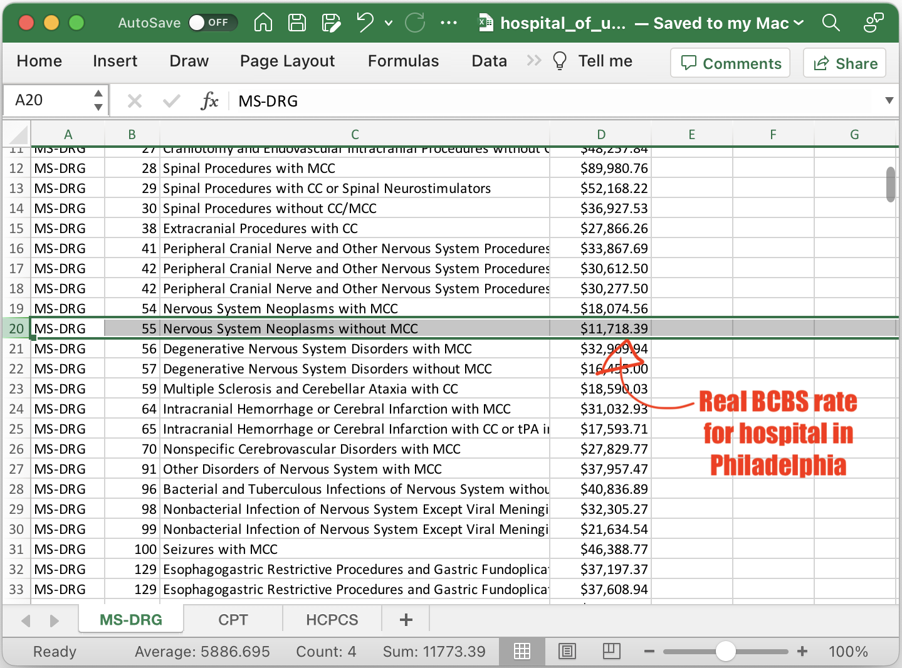Screen dimensions: 902x668
Task: Toggle the AutoSave switch
Action: tap(212, 23)
